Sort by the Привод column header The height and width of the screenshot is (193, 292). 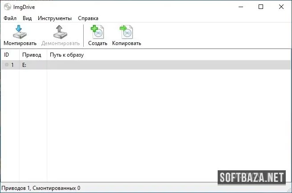point(33,55)
